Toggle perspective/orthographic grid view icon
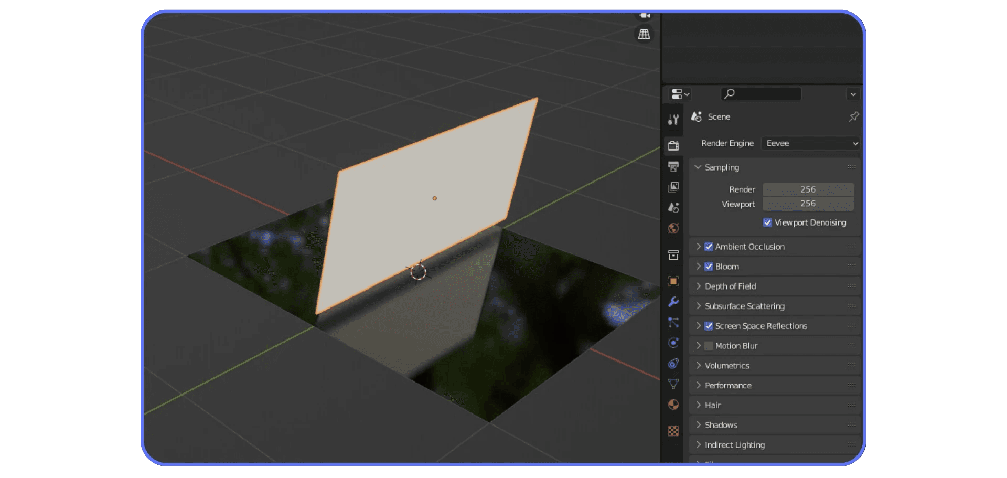The image size is (1007, 478). (644, 34)
